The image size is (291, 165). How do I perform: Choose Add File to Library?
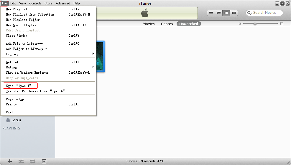[48, 44]
